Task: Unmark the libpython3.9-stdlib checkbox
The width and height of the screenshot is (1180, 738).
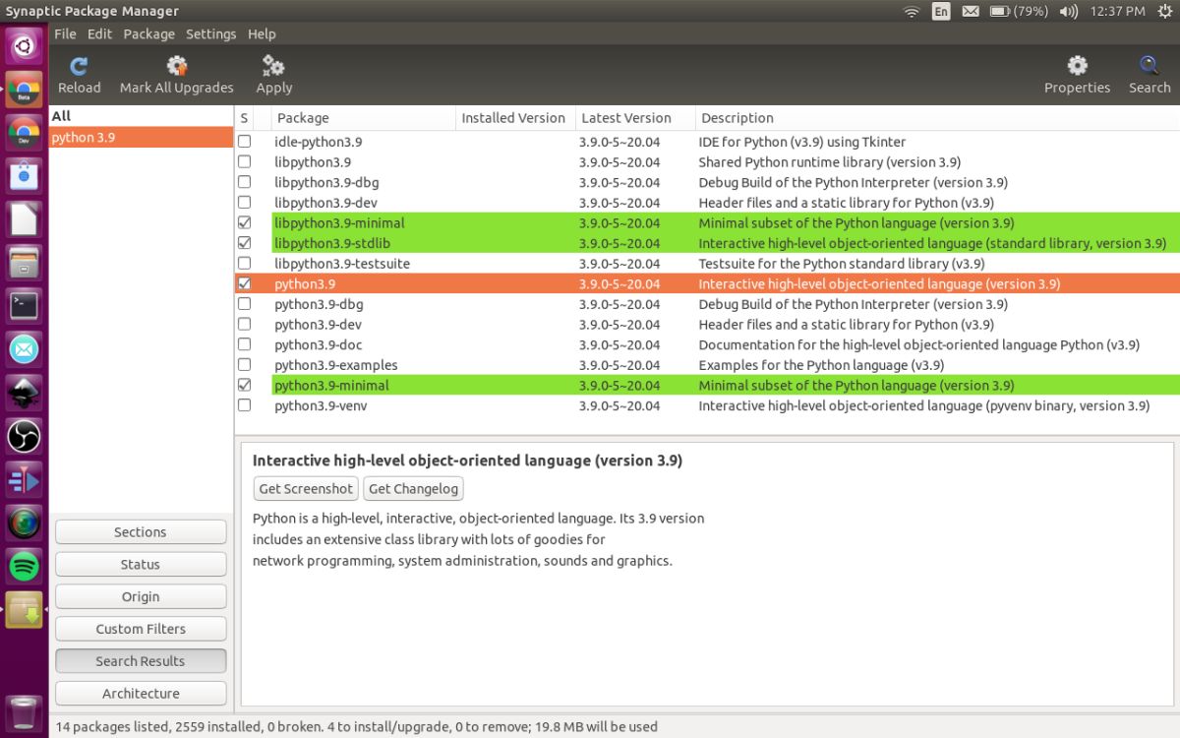Action: (244, 243)
